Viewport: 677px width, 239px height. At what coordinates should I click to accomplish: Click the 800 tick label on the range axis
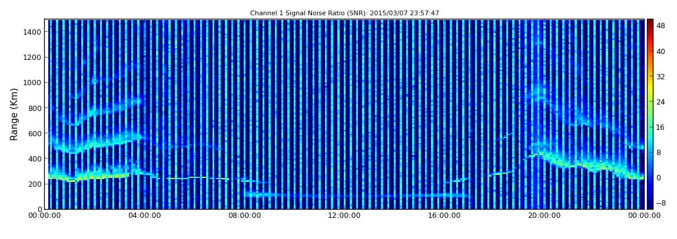[35, 108]
